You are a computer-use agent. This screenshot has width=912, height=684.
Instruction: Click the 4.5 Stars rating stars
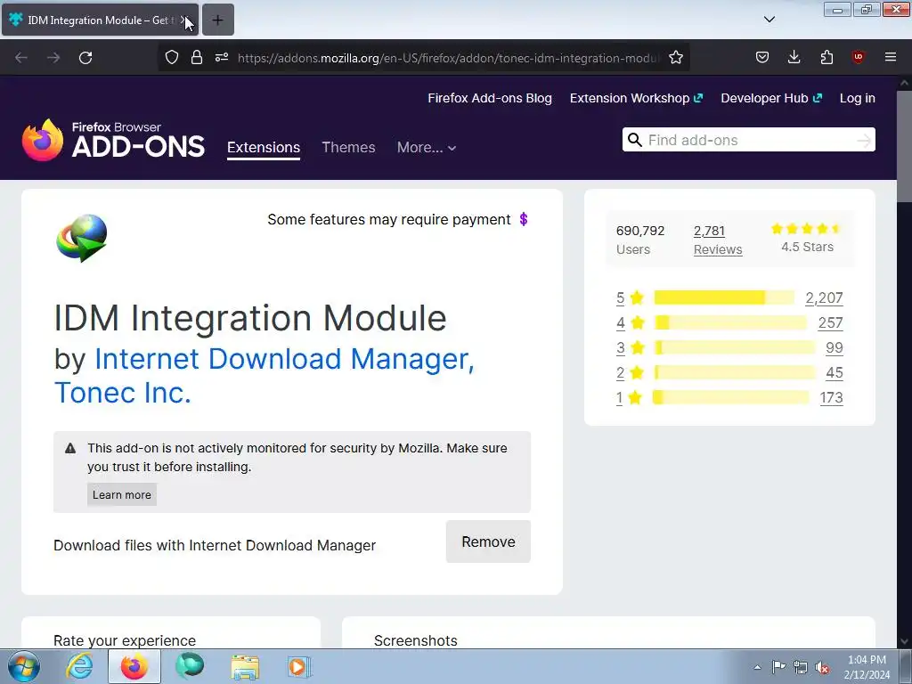tap(806, 229)
